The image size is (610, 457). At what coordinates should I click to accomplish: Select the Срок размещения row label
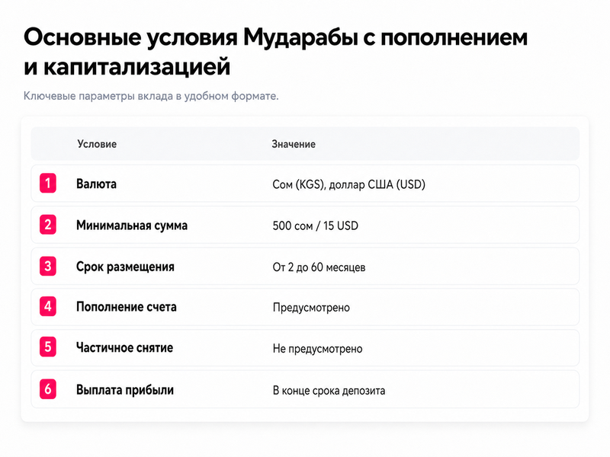pos(125,267)
